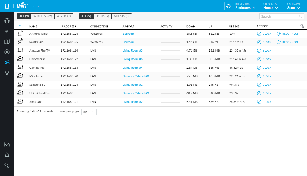Sort by IP ADDRESS column header

[68, 26]
